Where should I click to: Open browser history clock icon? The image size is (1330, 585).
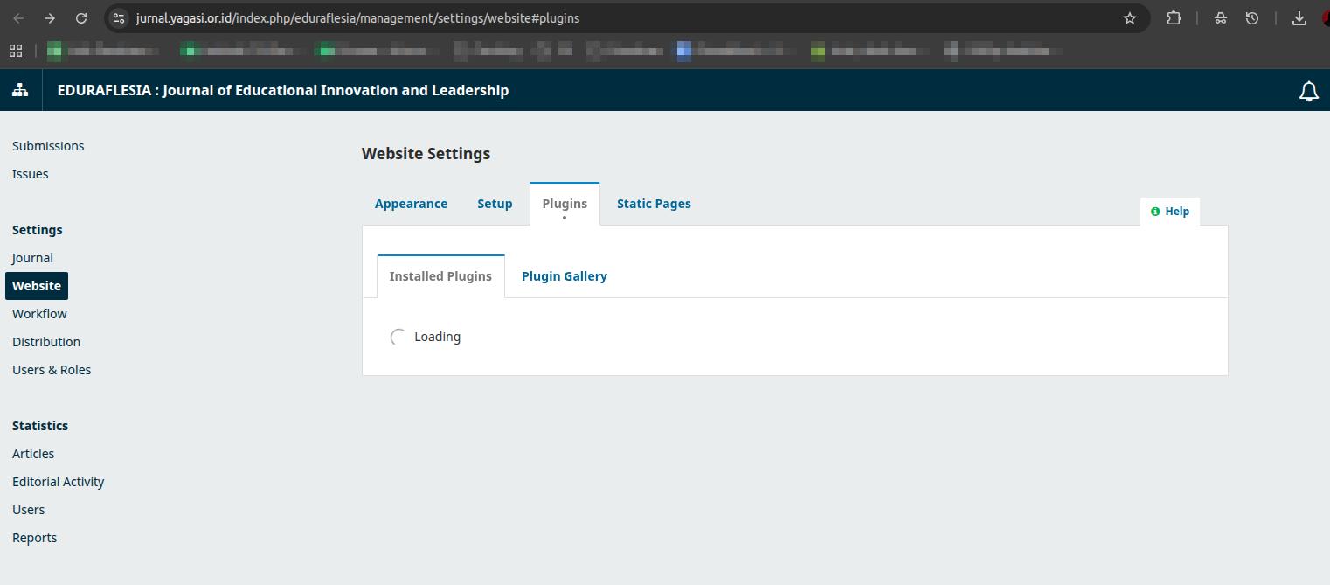click(x=1252, y=18)
